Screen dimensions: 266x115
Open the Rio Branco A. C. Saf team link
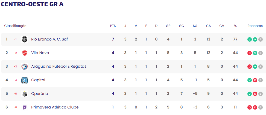49,39
